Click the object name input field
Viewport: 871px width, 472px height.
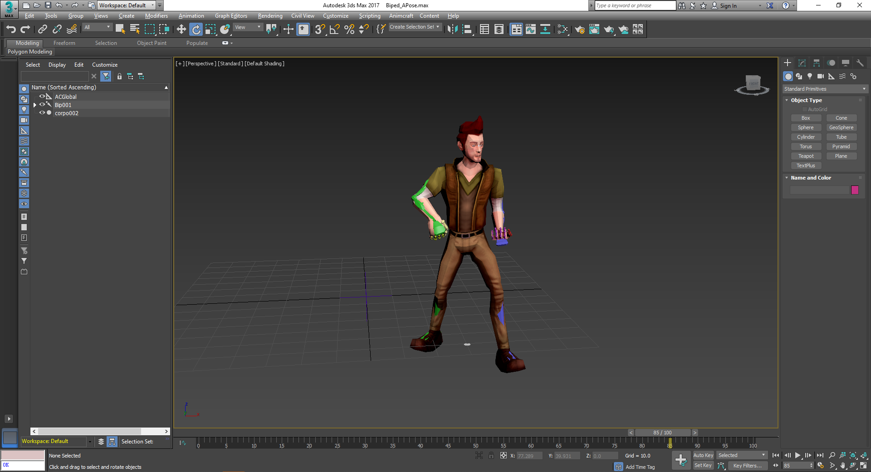click(819, 190)
